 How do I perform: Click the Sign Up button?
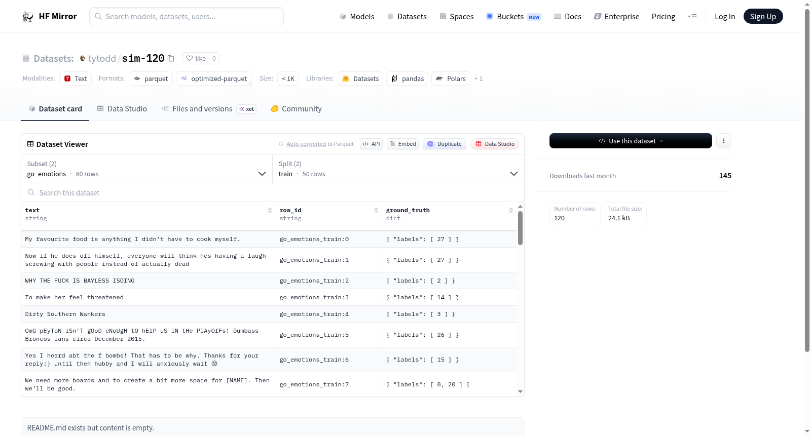pyautogui.click(x=763, y=16)
